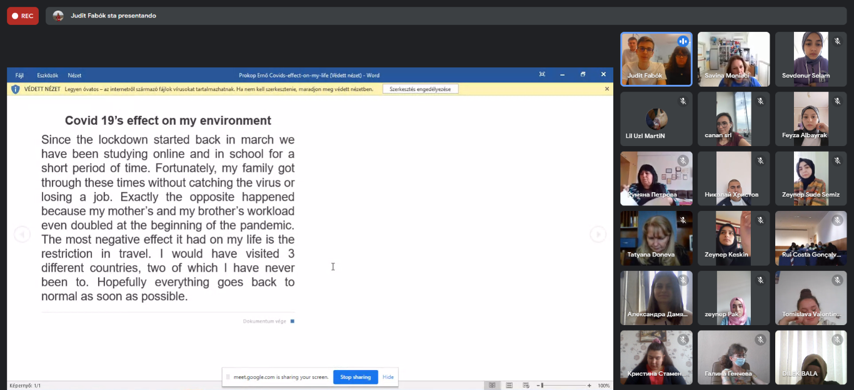
Task: Click auto-hide reading toolbar icon in title bar
Action: point(542,75)
